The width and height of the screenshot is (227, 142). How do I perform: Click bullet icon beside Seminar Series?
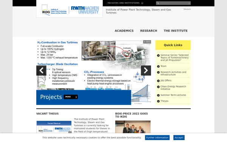158,55
